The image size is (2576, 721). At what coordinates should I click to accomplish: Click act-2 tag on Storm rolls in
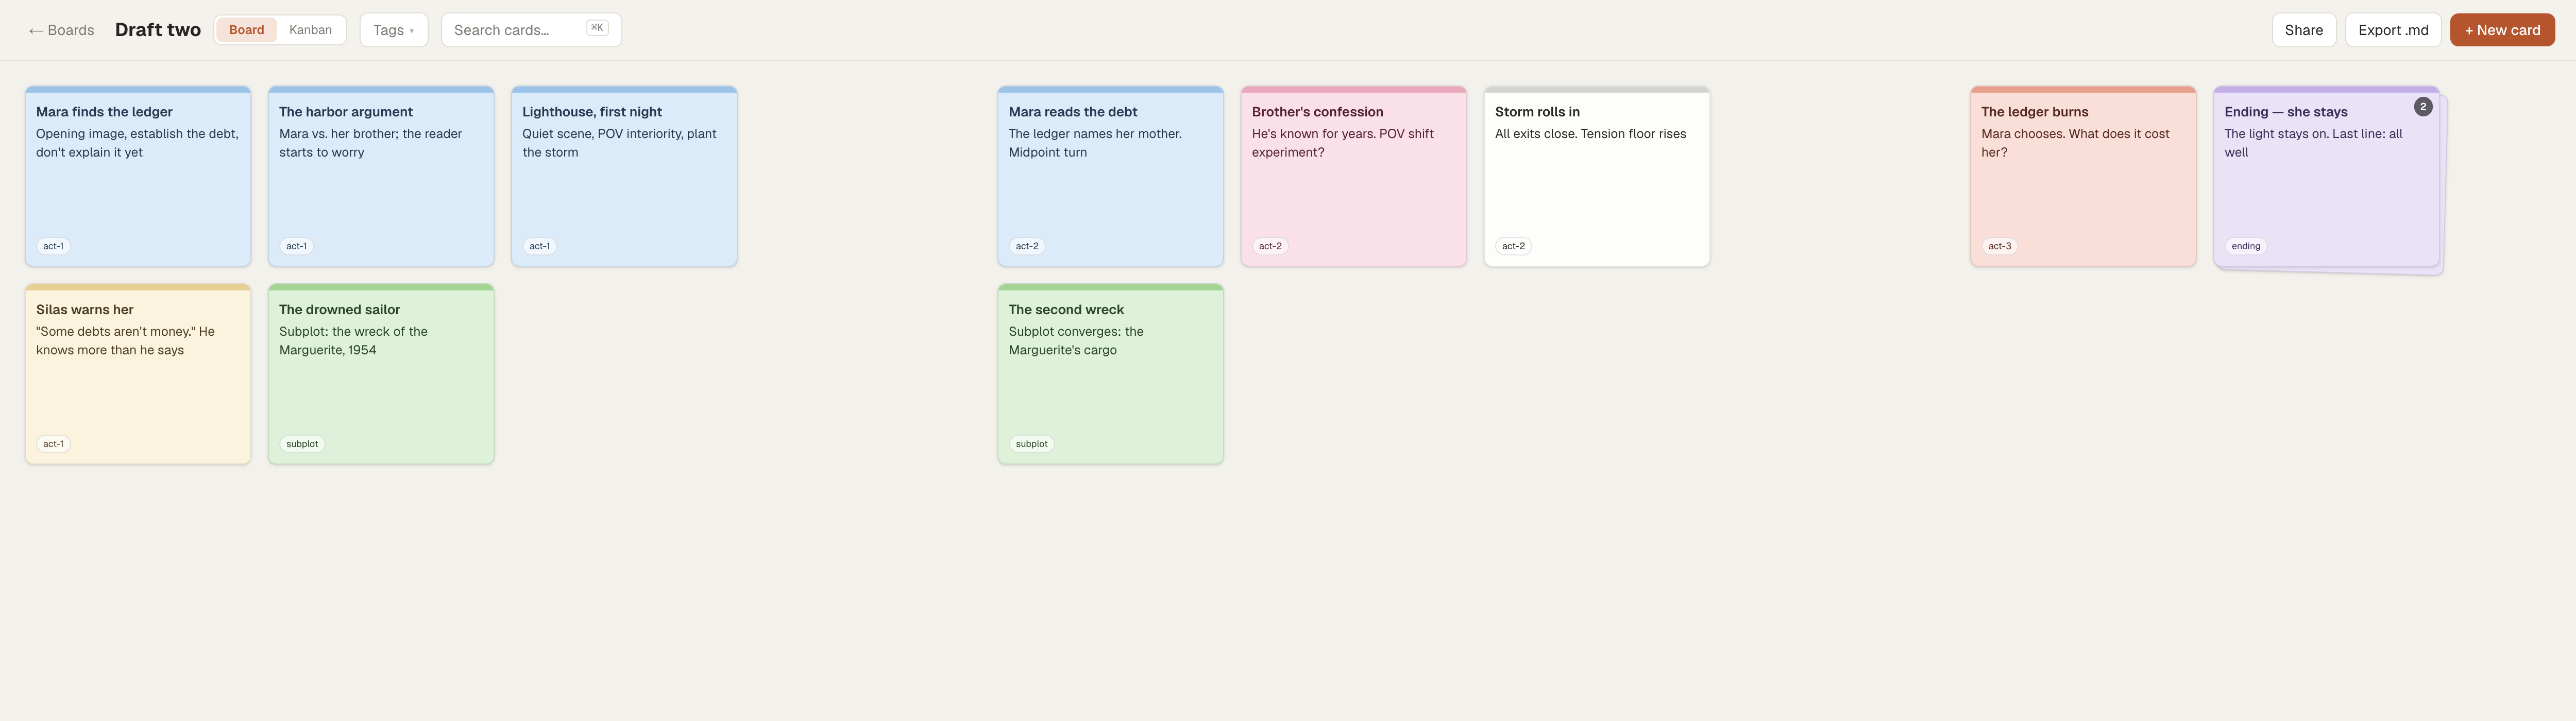[1513, 246]
